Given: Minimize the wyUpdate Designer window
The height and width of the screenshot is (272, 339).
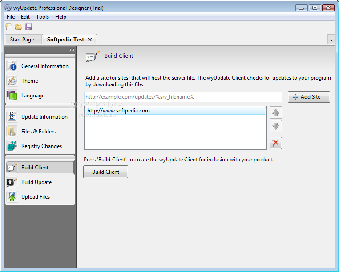Looking at the screenshot, I should [x=302, y=8].
